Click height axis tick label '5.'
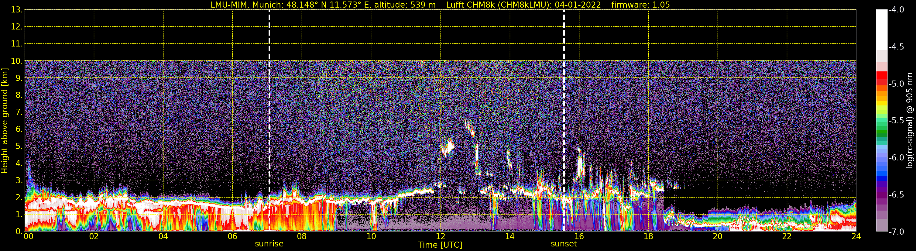 [19, 146]
